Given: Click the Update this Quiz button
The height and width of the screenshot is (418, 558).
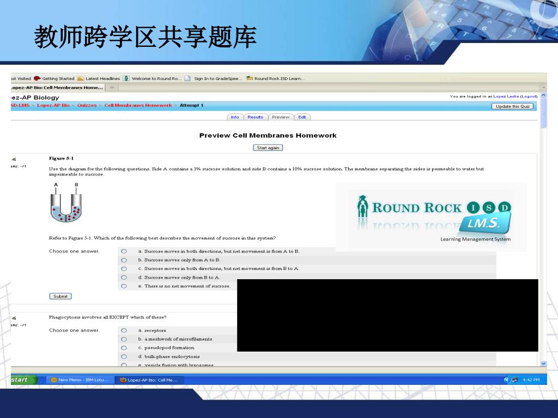Looking at the screenshot, I should (512, 106).
